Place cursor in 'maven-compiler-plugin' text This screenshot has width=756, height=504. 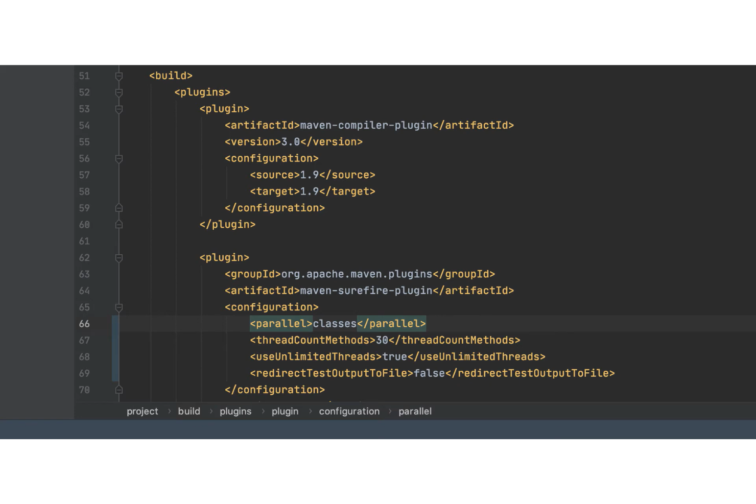[366, 125]
